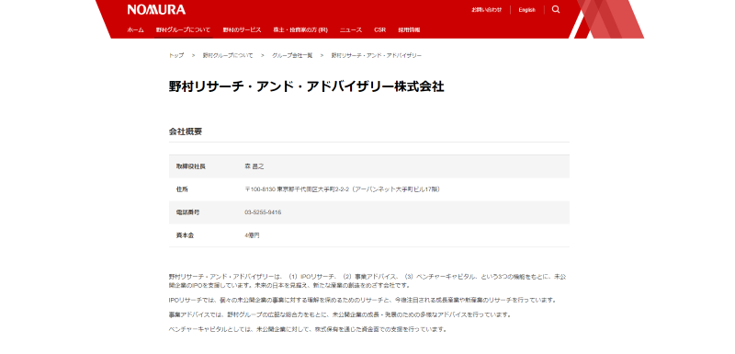Switch site language to English
This screenshot has height=354, width=735.
(x=526, y=10)
